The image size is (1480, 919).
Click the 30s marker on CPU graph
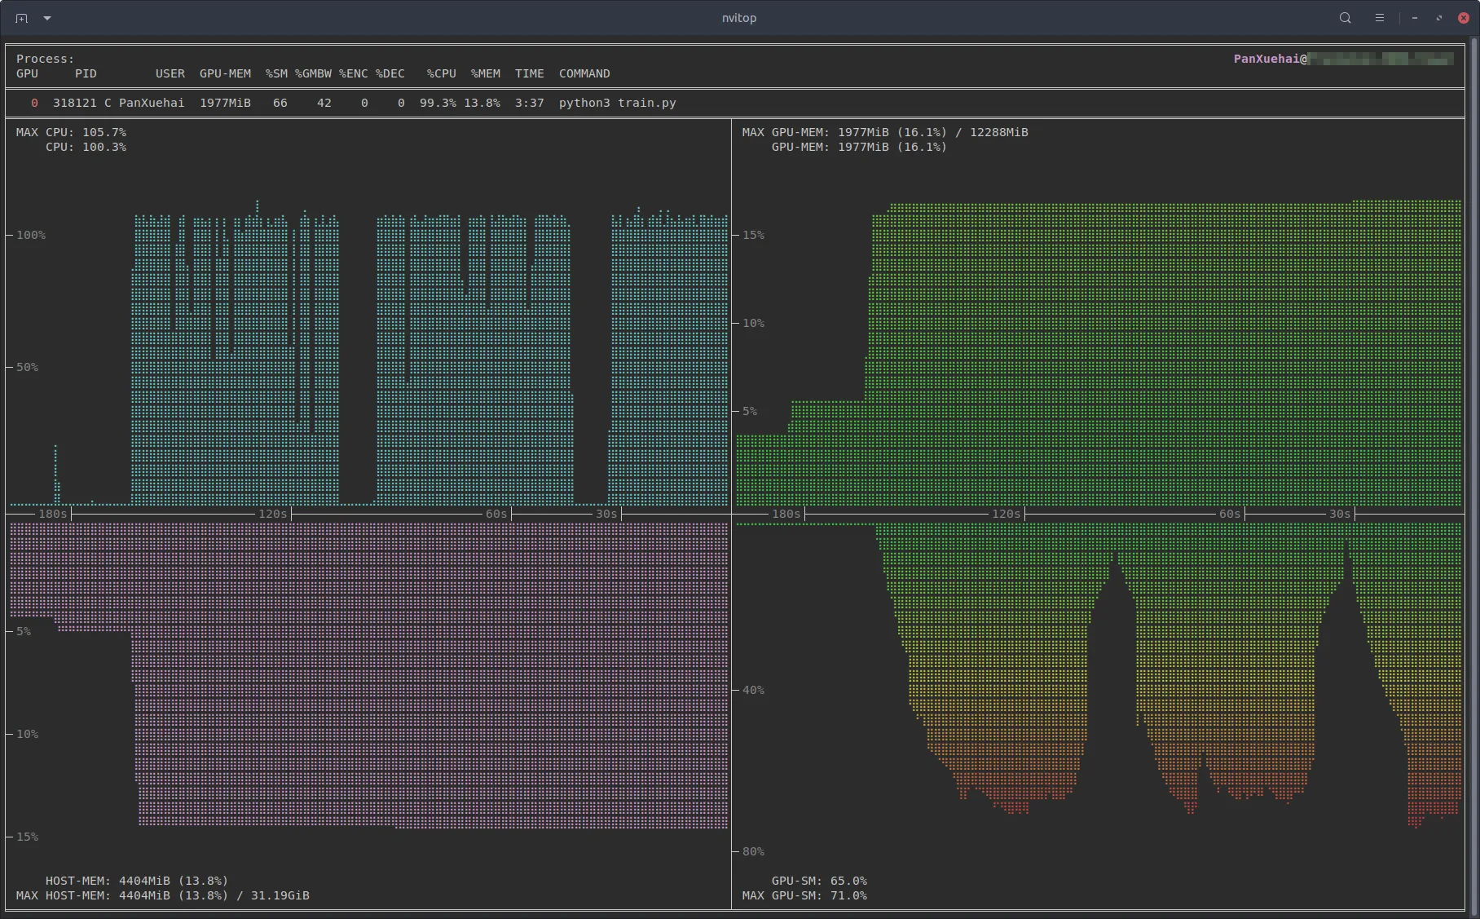click(x=606, y=514)
